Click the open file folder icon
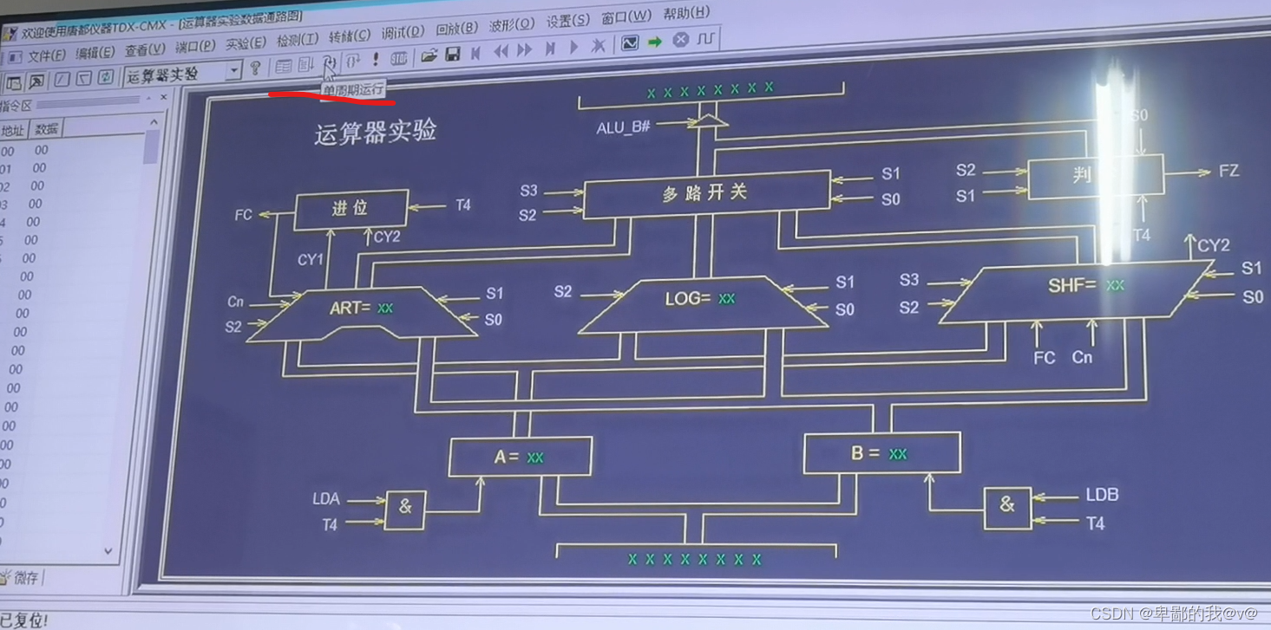Image resolution: width=1271 pixels, height=630 pixels. coord(430,55)
